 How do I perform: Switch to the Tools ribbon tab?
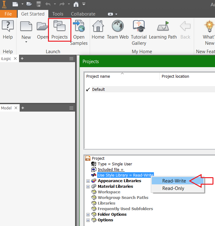pyautogui.click(x=58, y=14)
